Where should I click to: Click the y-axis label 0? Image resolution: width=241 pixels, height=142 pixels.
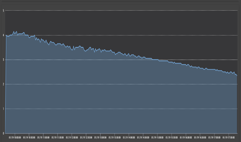coord(3,133)
